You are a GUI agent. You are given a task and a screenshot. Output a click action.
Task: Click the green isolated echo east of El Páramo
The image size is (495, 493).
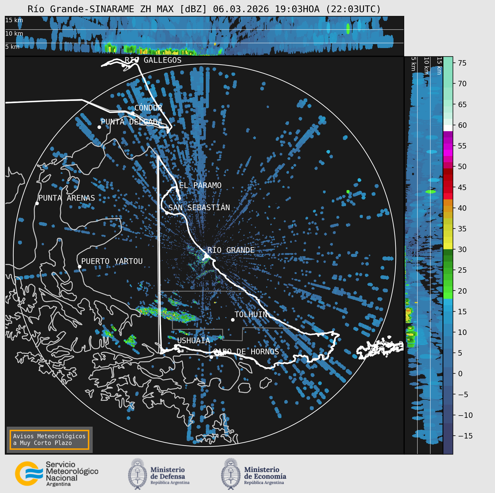point(348,192)
